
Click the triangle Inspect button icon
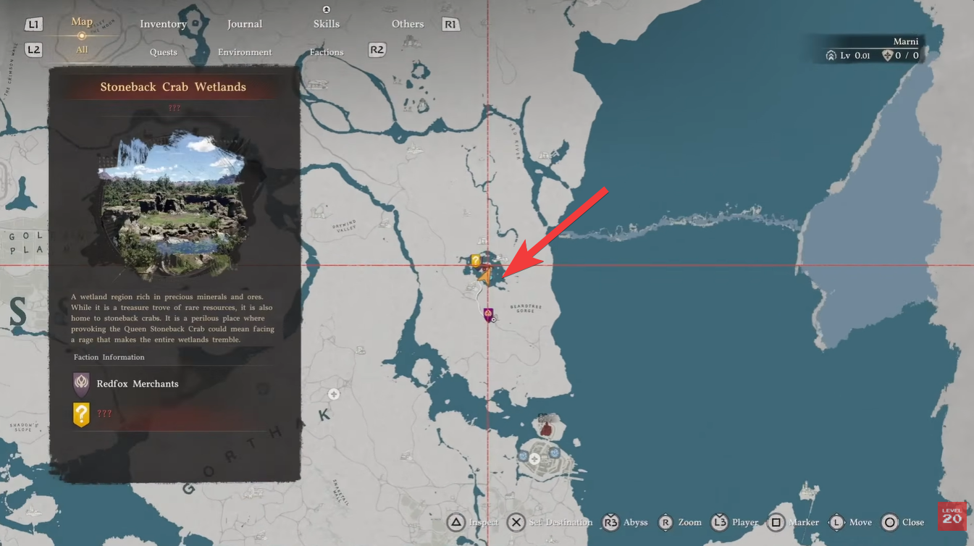pyautogui.click(x=455, y=522)
